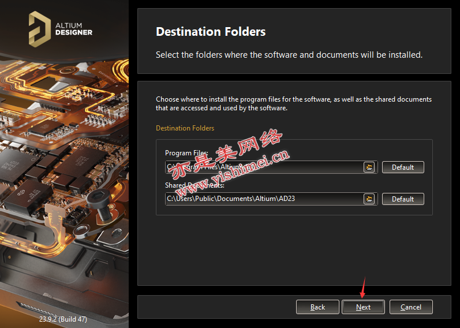Click the Altium Designer logo
This screenshot has width=460, height=328.
61,29
